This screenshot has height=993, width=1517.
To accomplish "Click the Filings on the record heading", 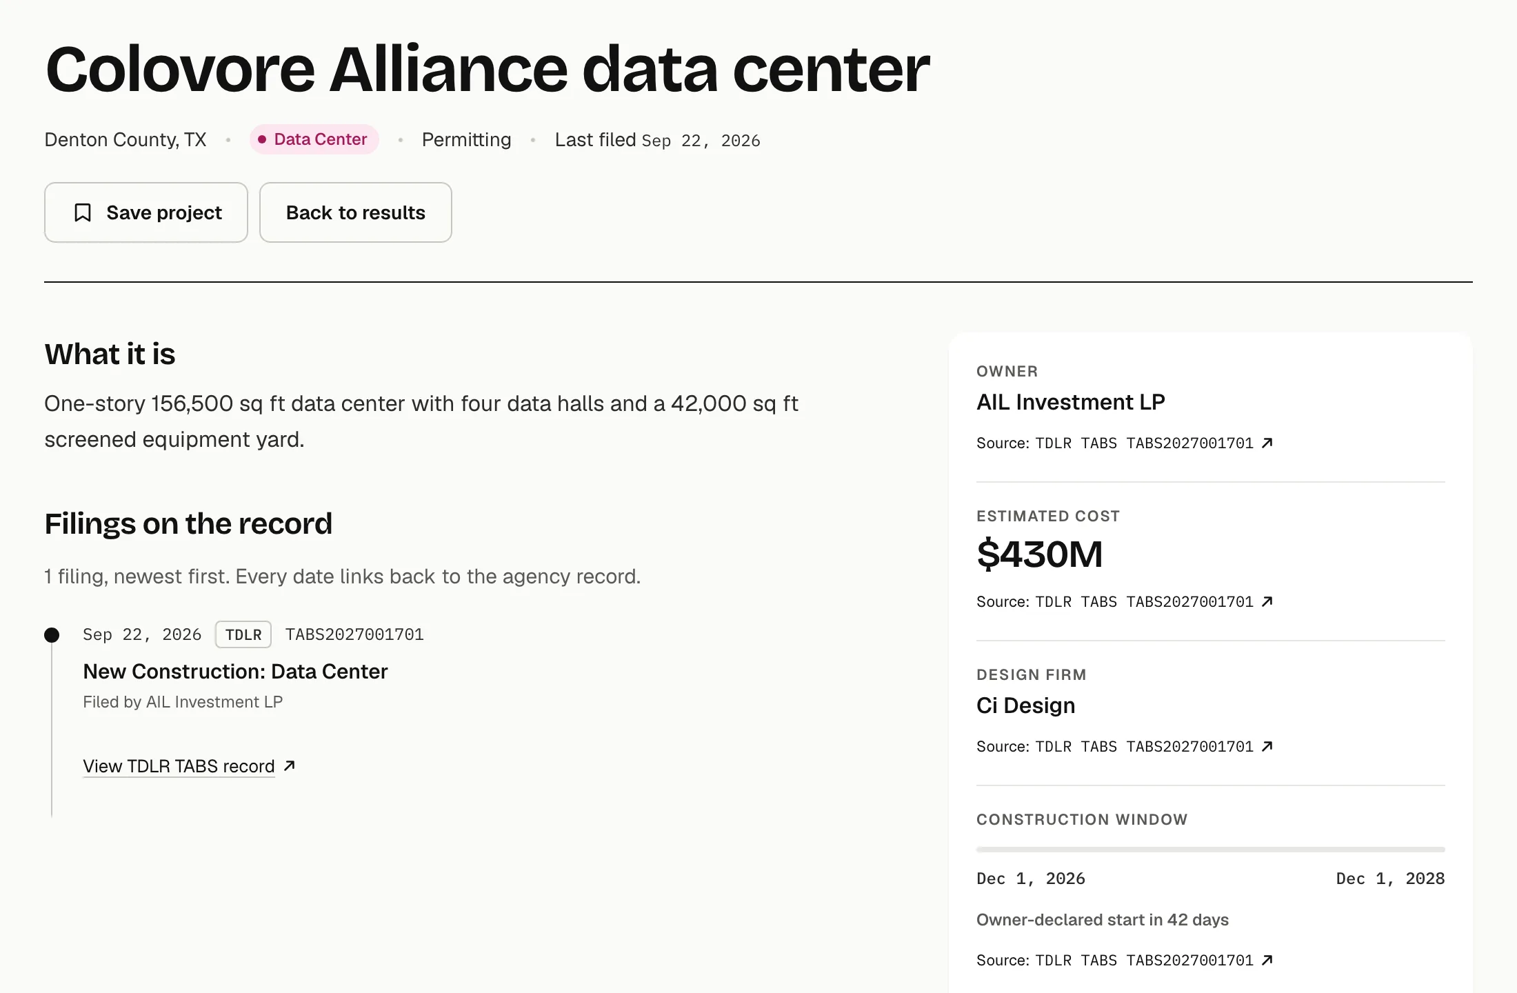I will click(188, 523).
